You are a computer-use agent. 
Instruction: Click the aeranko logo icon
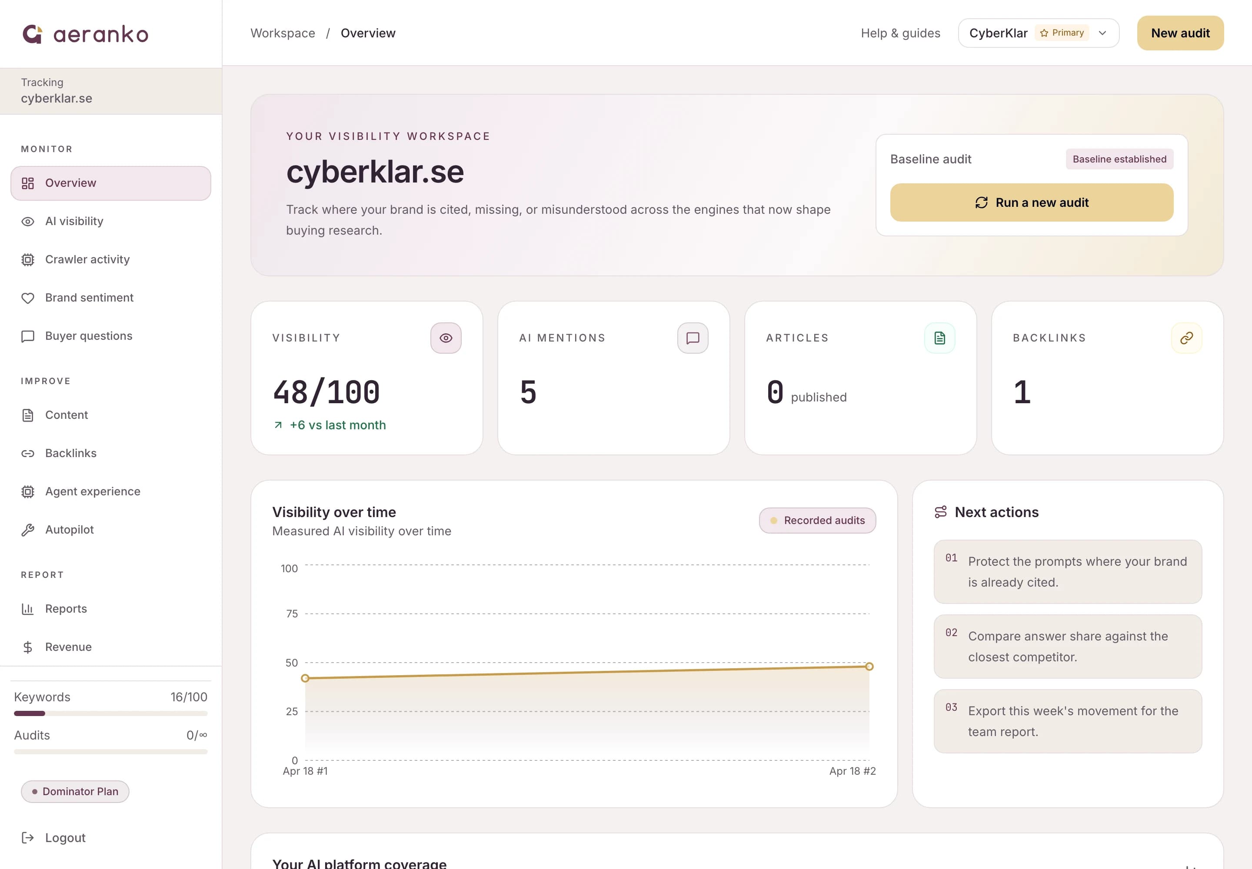(32, 34)
